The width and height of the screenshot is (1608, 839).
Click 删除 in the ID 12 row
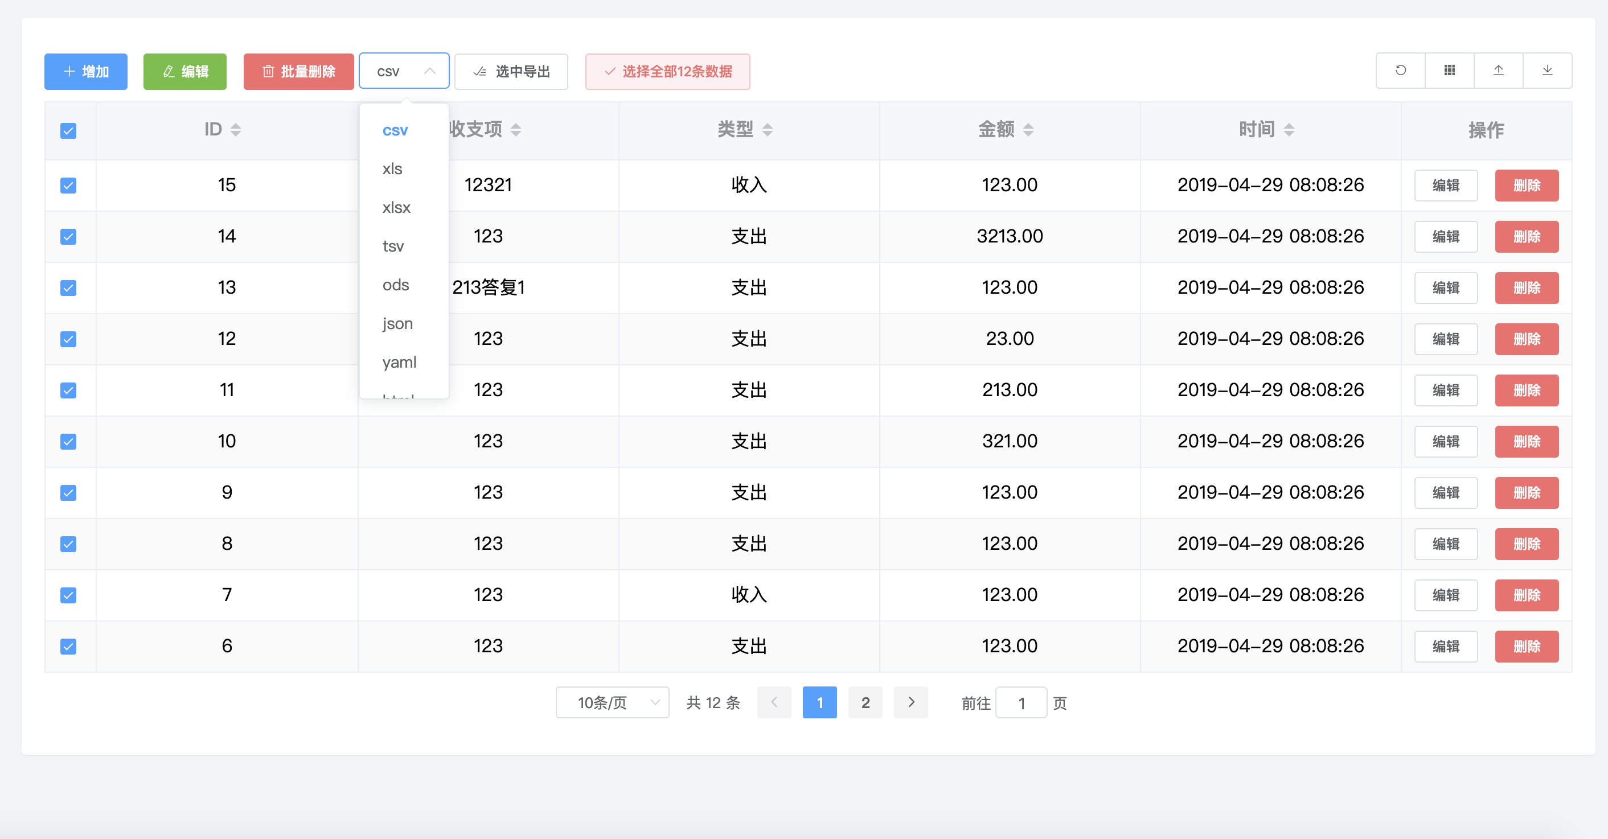(1527, 339)
